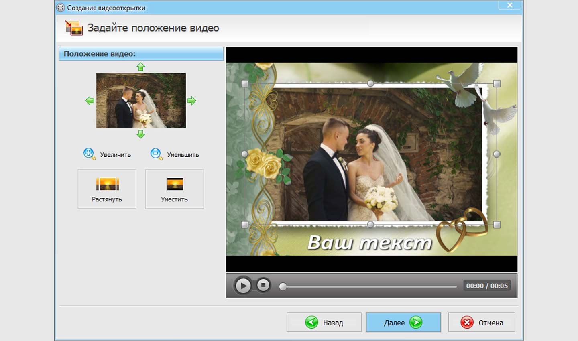Click the top-center round resize handle
This screenshot has height=341, width=578.
[370, 83]
